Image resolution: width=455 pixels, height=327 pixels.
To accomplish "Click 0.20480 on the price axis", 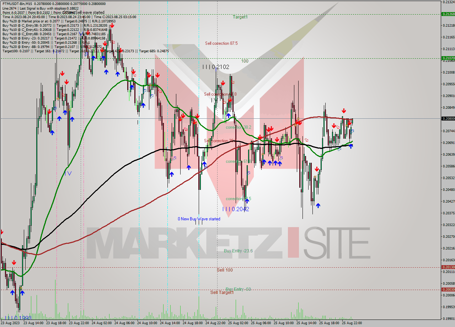I will coord(449,190).
